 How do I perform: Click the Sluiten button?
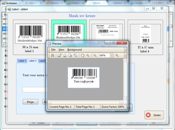[154, 115]
